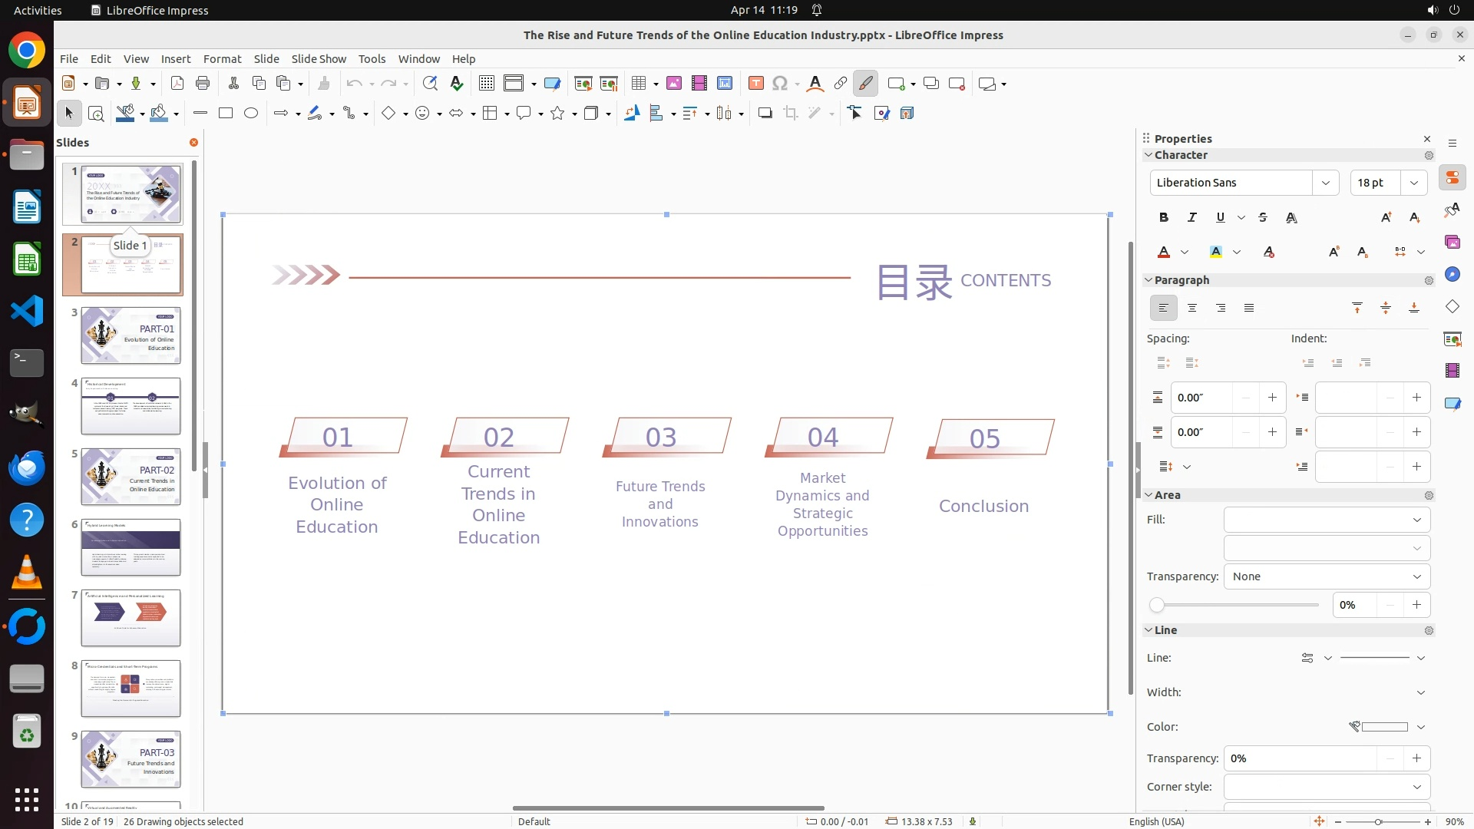
Task: Click the Shadow toolbar icon
Action: pyautogui.click(x=765, y=114)
